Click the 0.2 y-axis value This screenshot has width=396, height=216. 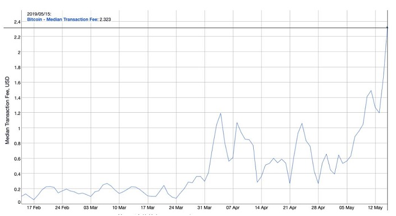pos(17,189)
